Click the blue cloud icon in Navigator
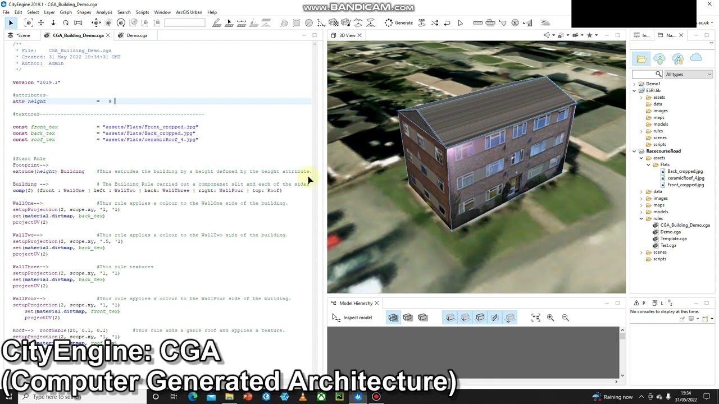719x404 pixels. click(x=696, y=58)
